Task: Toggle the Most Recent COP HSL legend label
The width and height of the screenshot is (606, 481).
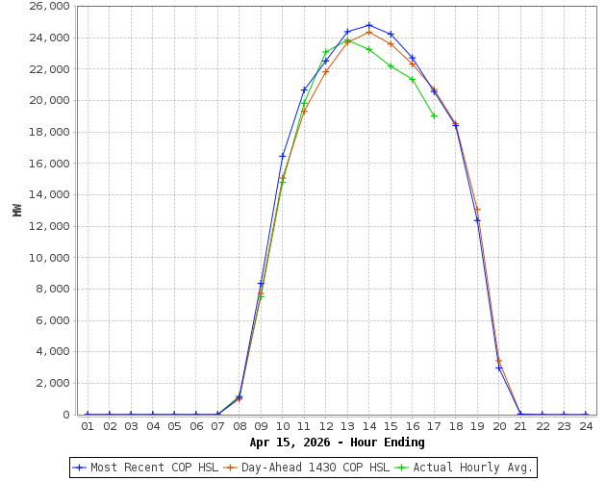Action: point(154,468)
